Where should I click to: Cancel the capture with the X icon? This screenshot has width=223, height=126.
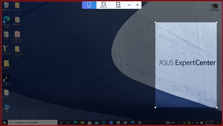pyautogui.click(x=137, y=5)
